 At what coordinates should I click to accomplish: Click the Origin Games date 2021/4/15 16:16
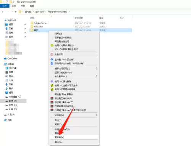pyautogui.click(x=83, y=23)
